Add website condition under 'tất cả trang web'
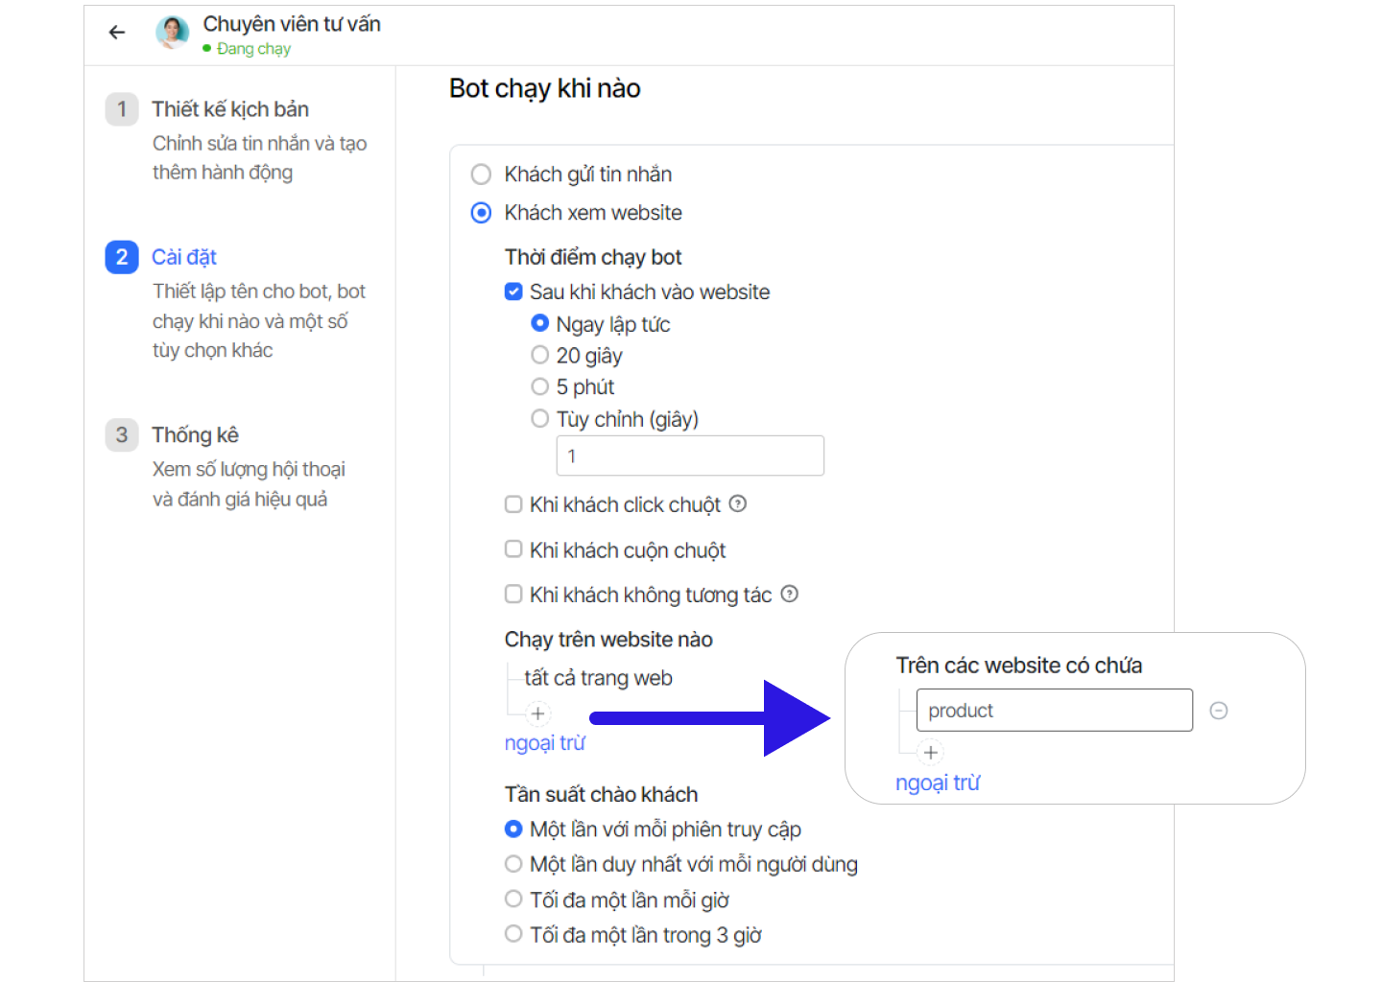The image size is (1382, 982). pos(538,714)
